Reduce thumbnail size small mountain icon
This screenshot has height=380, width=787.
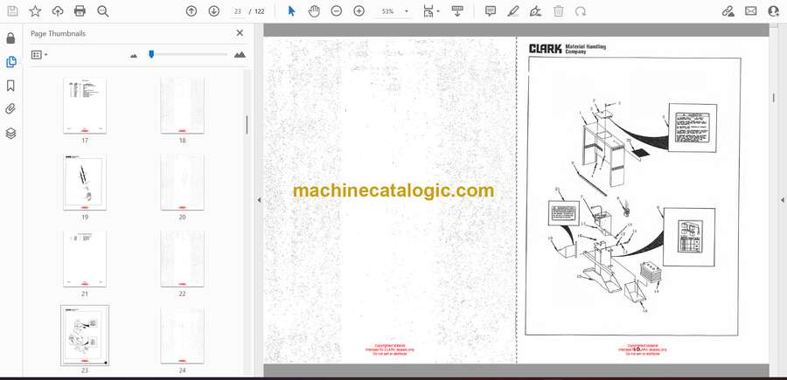click(134, 56)
